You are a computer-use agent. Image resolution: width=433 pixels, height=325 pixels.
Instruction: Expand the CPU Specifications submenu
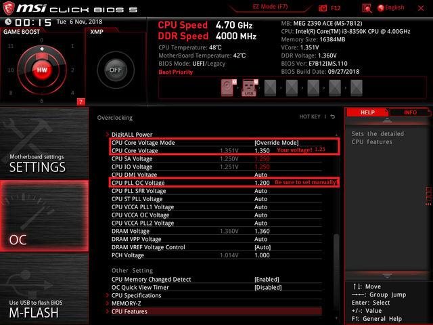click(x=136, y=295)
